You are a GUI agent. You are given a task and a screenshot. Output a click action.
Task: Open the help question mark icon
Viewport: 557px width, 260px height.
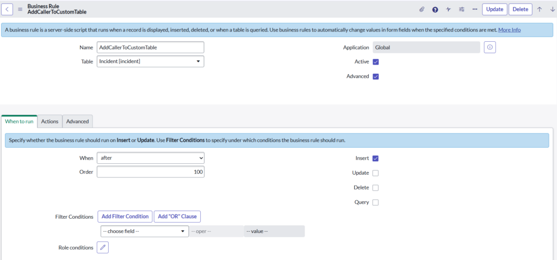pos(435,9)
